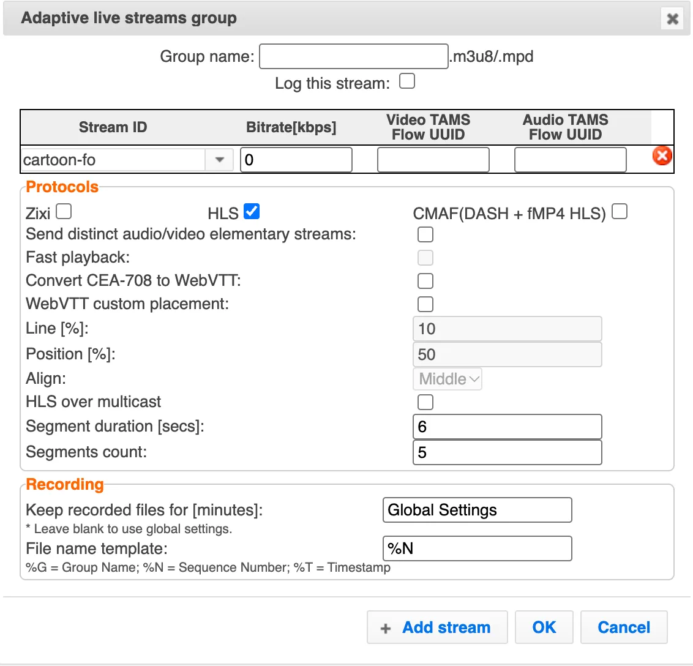
Task: Click the Adaptive live streams group title
Action: [x=129, y=18]
